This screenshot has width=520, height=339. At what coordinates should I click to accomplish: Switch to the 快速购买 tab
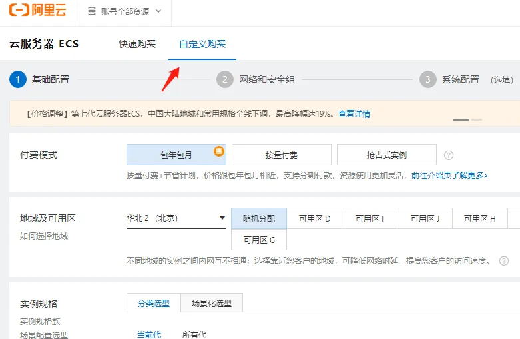[137, 44]
